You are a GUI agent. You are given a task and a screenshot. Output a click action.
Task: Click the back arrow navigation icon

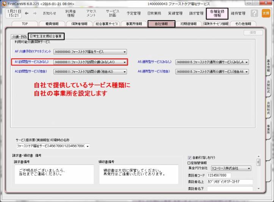[27, 13]
